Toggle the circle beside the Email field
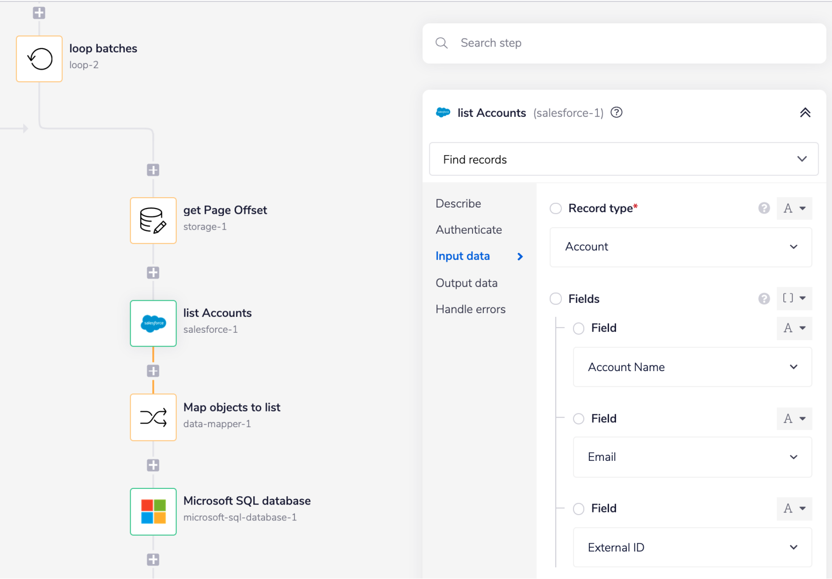832x579 pixels. tap(578, 419)
